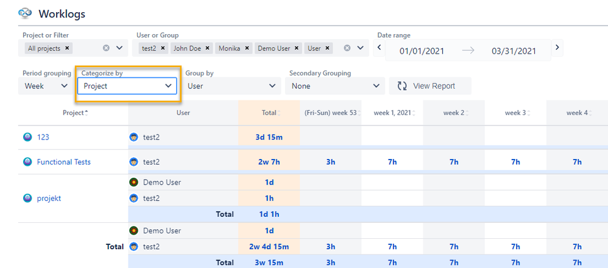Image resolution: width=608 pixels, height=268 pixels.
Task: Click the View Report button
Action: (430, 86)
